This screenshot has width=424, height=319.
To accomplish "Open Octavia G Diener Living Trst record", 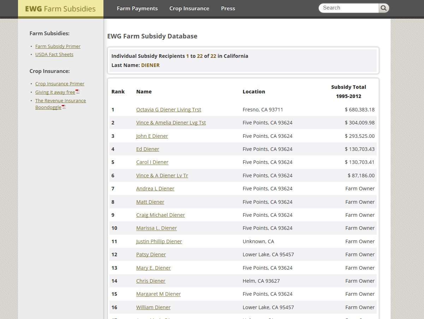I will tap(168, 110).
